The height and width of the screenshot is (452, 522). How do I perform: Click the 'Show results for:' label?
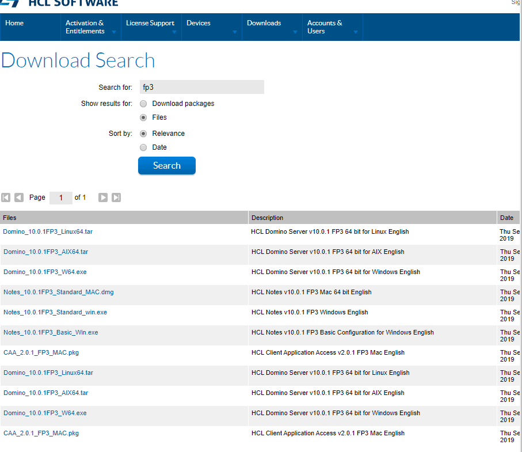(106, 104)
